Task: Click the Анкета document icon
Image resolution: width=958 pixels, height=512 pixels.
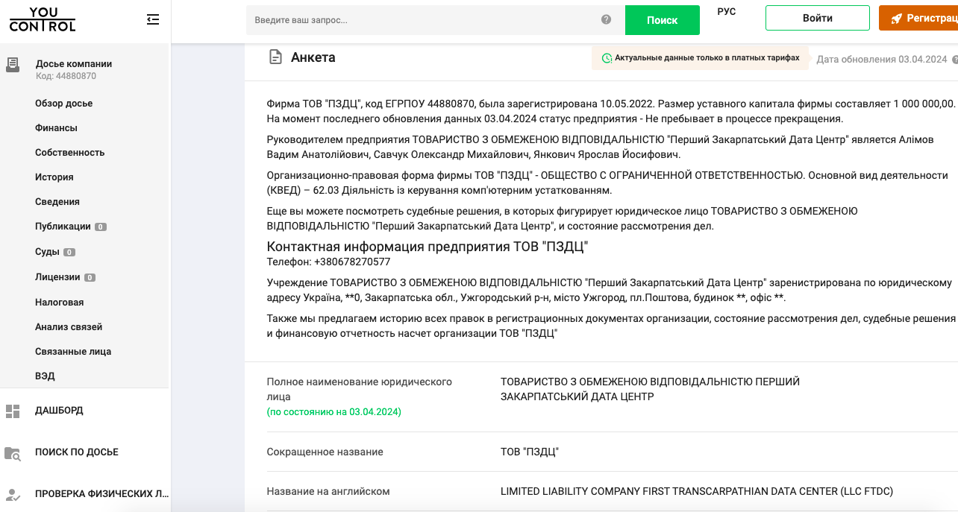Action: pyautogui.click(x=276, y=57)
